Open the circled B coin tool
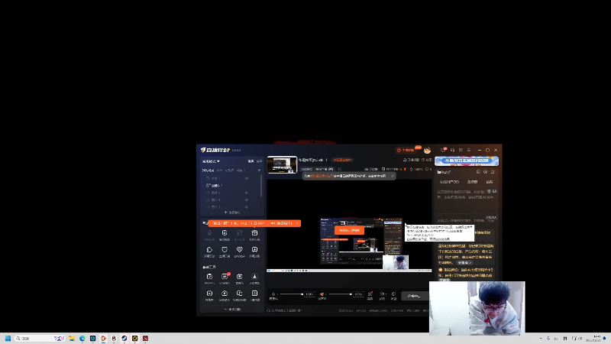Viewport: 611px width, 344px height. tap(225, 233)
